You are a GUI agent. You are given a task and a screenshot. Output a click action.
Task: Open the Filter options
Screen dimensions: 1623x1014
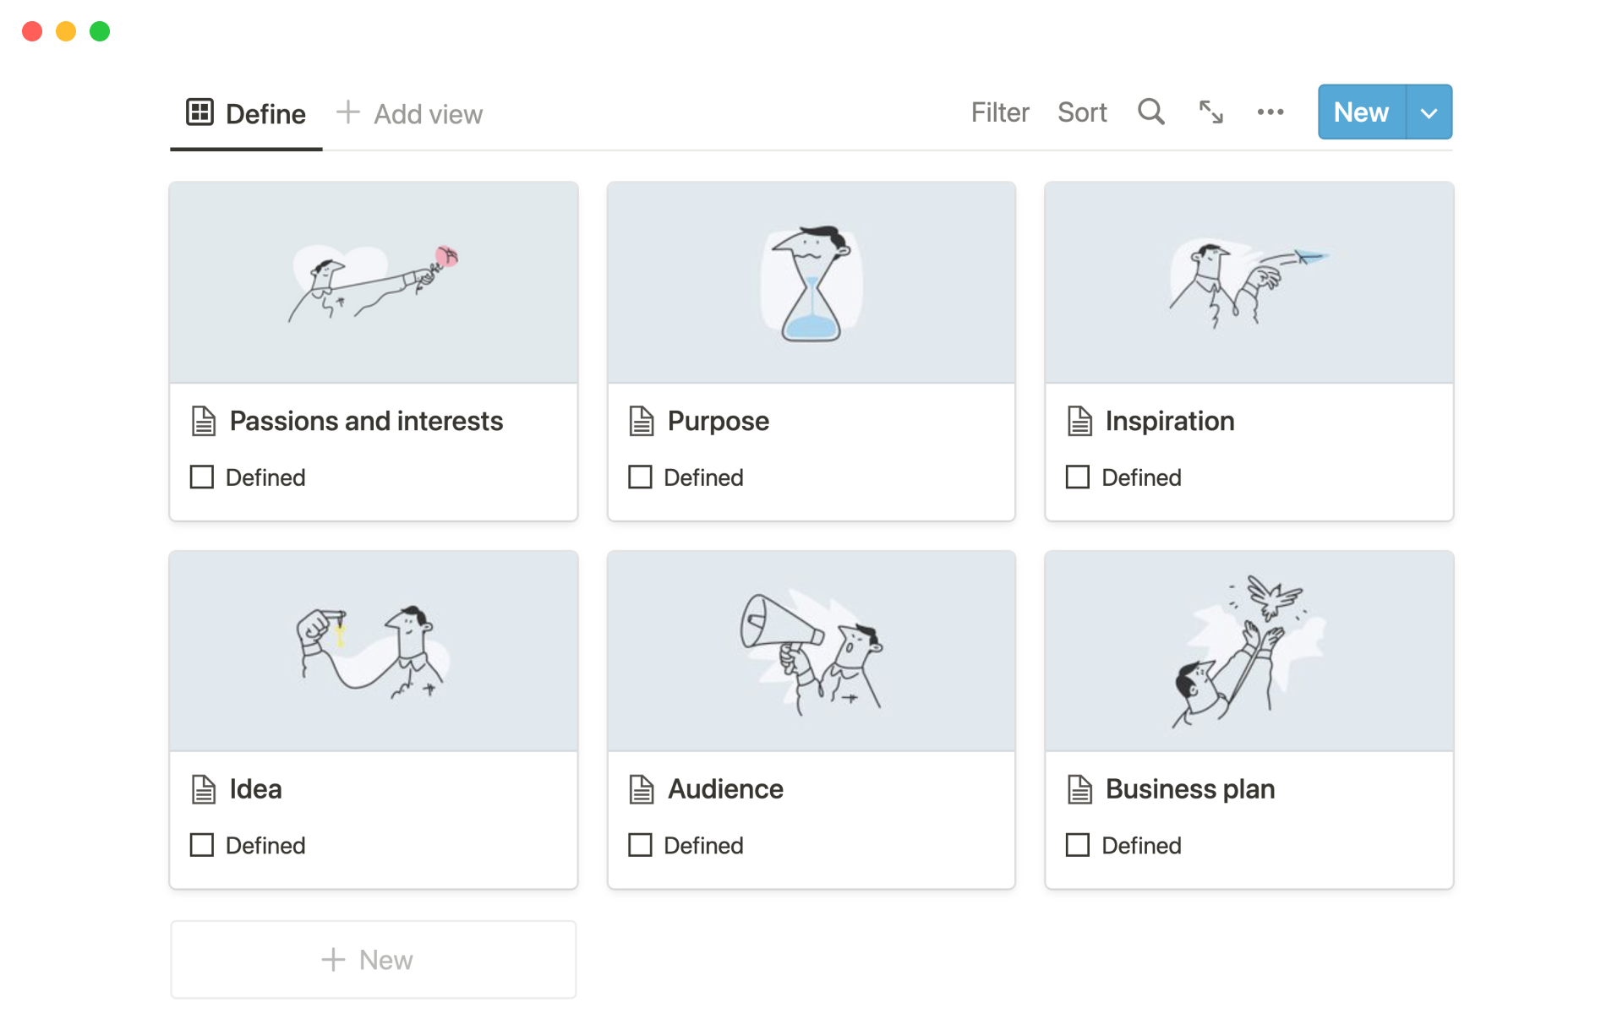tap(999, 112)
